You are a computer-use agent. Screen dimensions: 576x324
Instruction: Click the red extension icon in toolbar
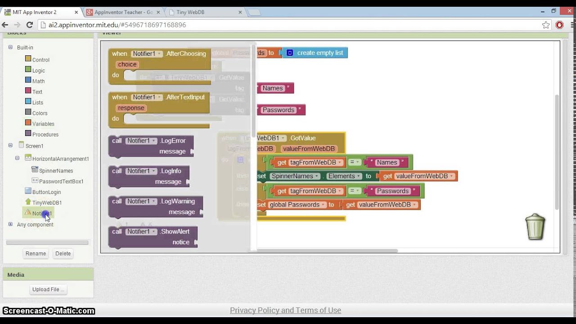pos(559,25)
